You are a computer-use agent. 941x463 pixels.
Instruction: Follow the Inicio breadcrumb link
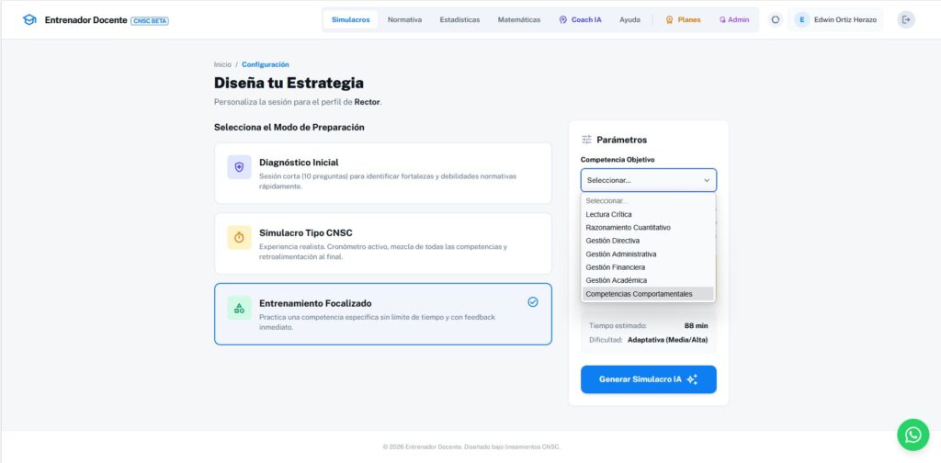tap(222, 64)
